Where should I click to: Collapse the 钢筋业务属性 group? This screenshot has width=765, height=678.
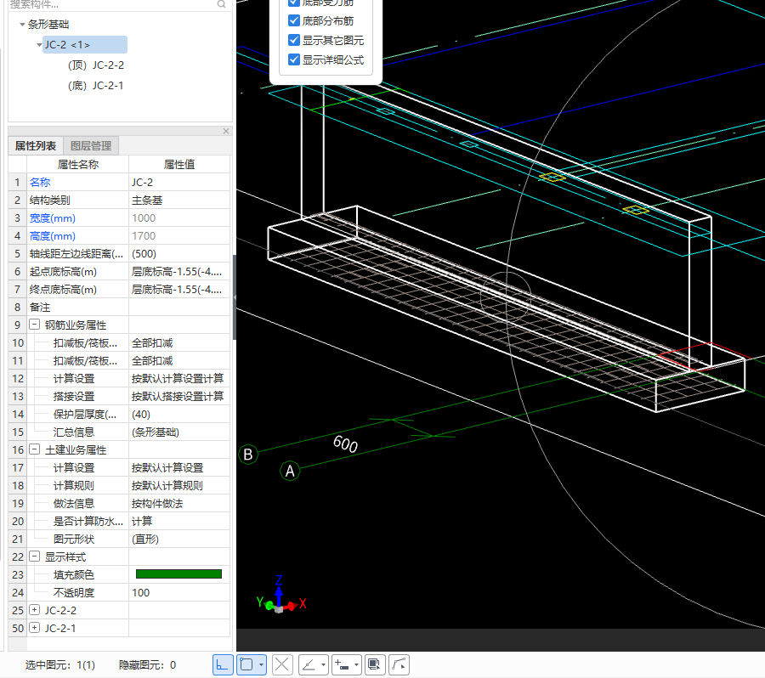[34, 325]
